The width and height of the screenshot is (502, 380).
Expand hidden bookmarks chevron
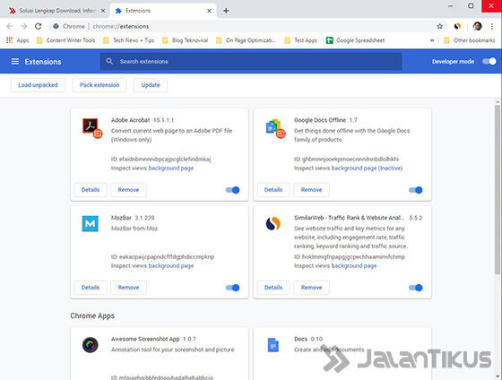click(432, 40)
